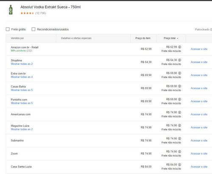The width and height of the screenshot is (212, 174).
Task: Click info icon beside Americanas.com total price
Action: click(x=179, y=112)
